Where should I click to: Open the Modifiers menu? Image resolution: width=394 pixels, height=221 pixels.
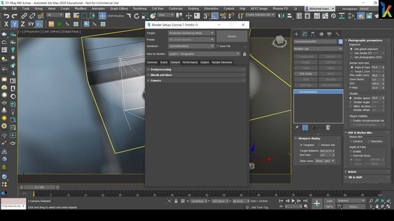81,9
